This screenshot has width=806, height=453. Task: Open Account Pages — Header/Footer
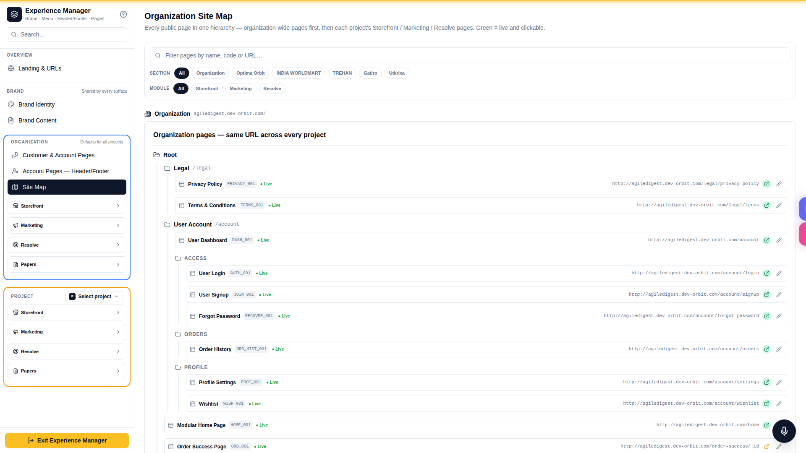coord(67,171)
